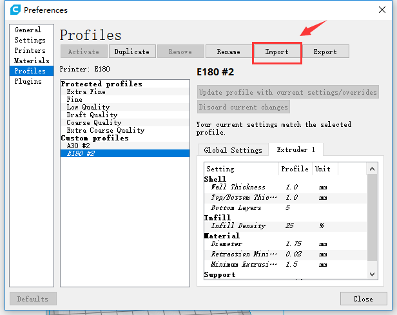The width and height of the screenshot is (397, 315).
Task: Click Discard current changes button
Action: pyautogui.click(x=244, y=107)
